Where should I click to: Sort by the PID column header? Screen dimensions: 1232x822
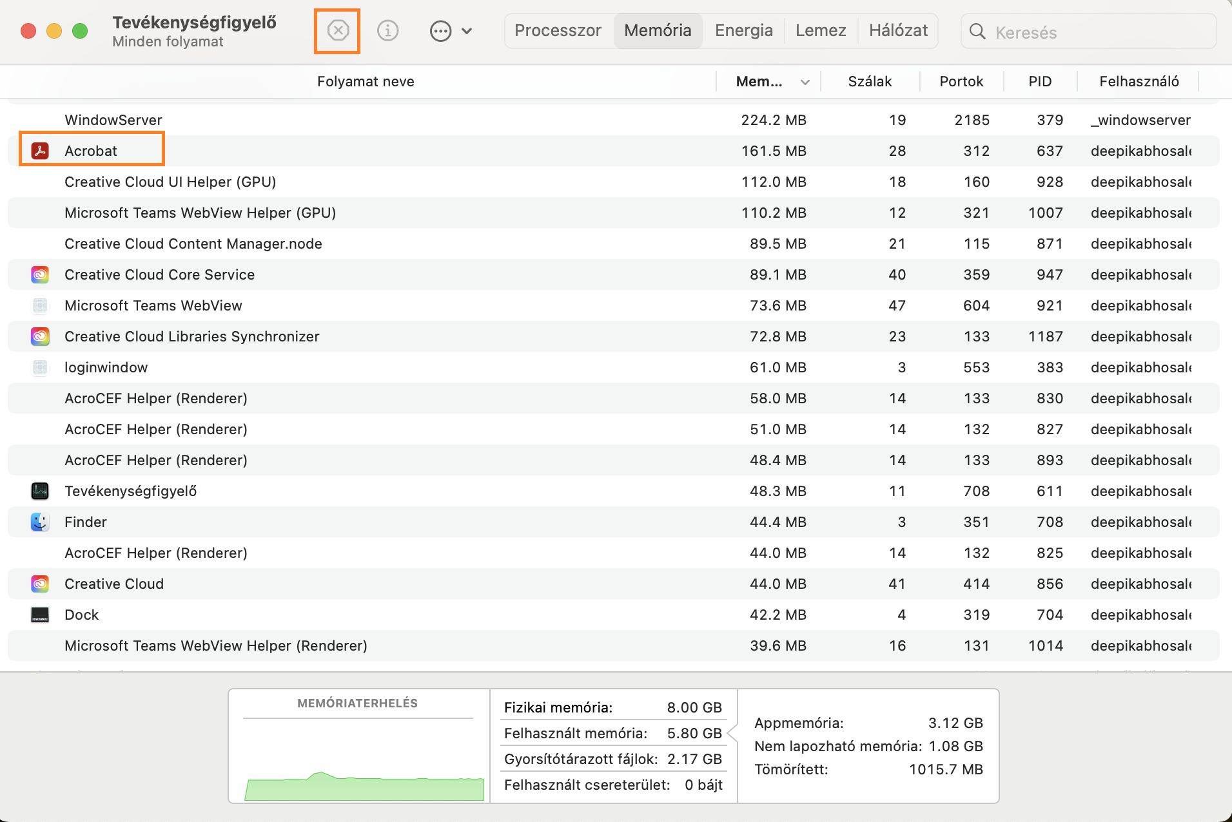click(1039, 82)
